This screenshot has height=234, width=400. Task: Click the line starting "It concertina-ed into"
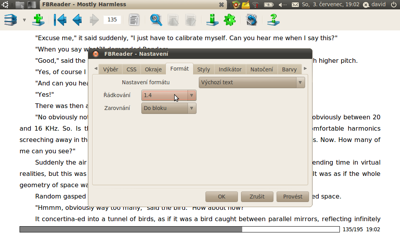point(208,219)
